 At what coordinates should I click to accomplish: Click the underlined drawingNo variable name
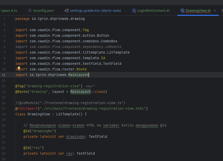[75, 137]
